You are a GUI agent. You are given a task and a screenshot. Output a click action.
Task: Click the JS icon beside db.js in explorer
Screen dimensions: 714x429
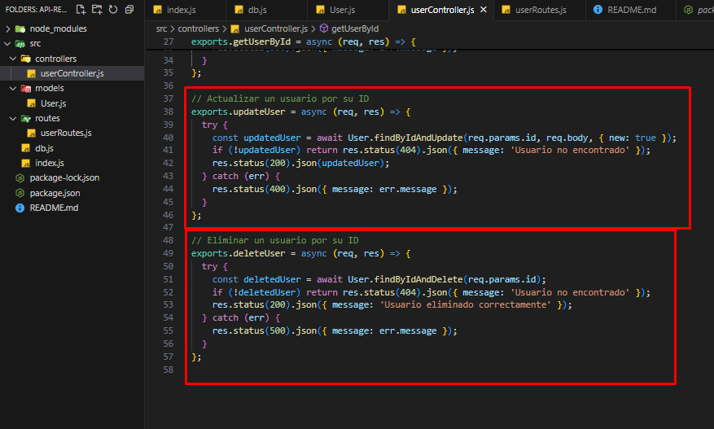click(x=26, y=148)
